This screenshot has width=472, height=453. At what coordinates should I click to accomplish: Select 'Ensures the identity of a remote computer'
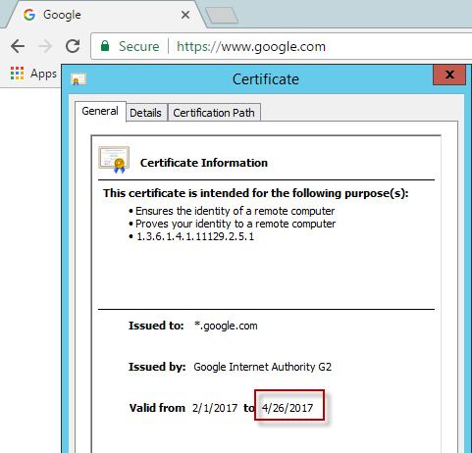click(x=235, y=211)
